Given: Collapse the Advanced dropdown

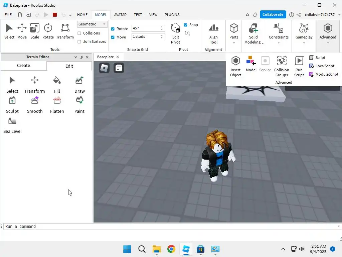Looking at the screenshot, I should [328, 43].
